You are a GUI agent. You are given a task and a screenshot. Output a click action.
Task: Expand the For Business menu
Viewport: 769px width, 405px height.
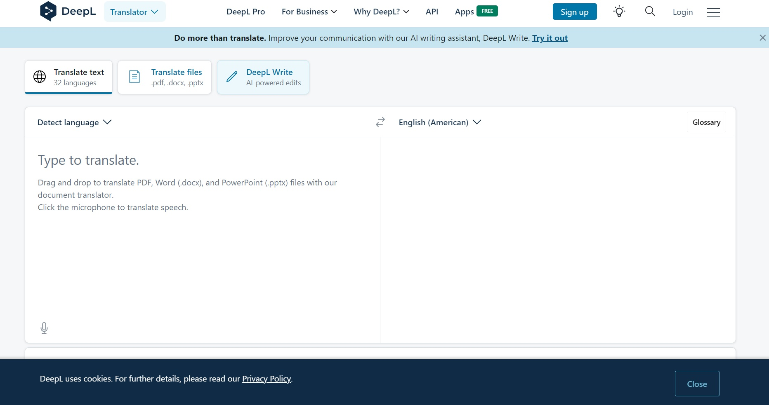pos(309,12)
